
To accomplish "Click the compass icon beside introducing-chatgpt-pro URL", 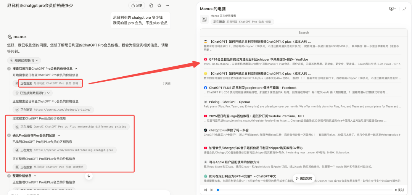I will [x=17, y=150].
